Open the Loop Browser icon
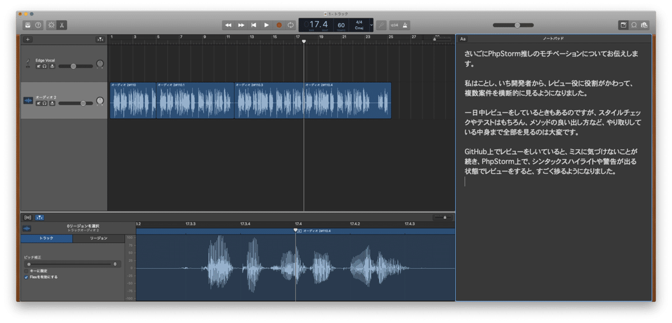Screen dimensions: 672x323 coord(634,25)
